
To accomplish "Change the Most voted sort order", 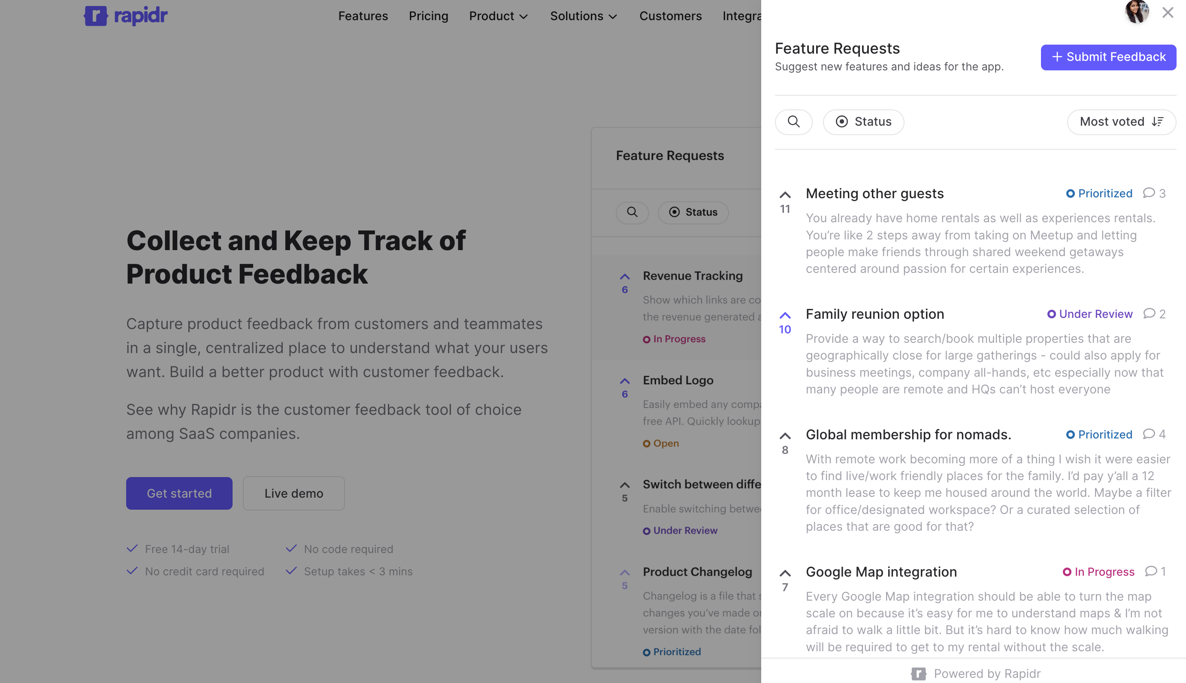I will (1121, 122).
